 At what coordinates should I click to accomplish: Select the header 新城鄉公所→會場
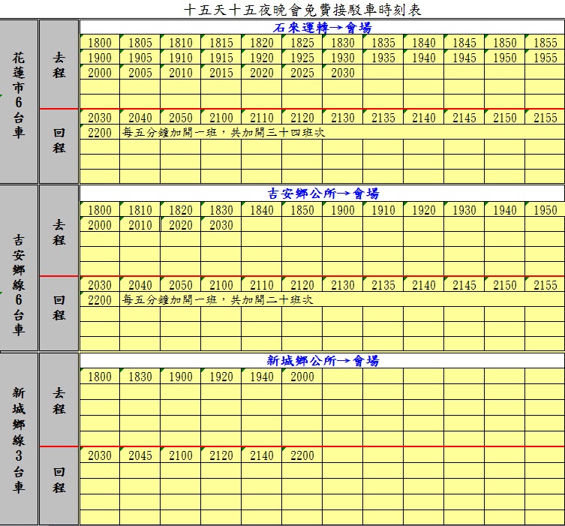[x=322, y=361]
